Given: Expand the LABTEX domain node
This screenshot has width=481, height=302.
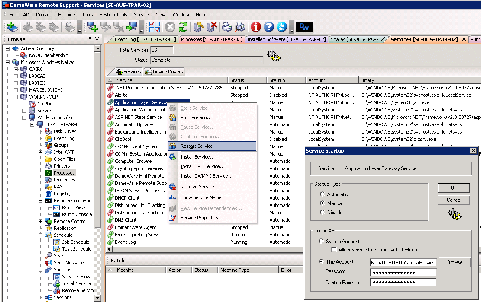Looking at the screenshot, I should pos(16,83).
